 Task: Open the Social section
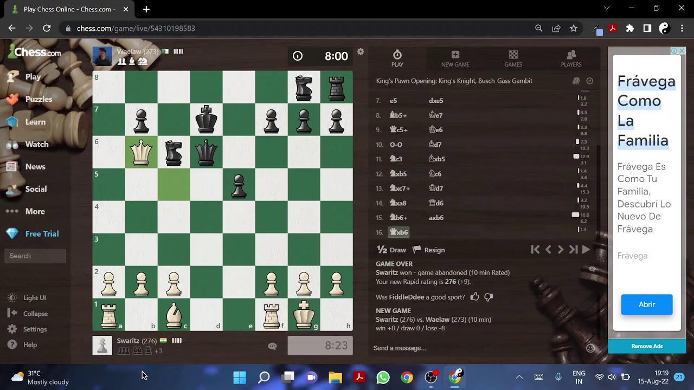[27, 189]
